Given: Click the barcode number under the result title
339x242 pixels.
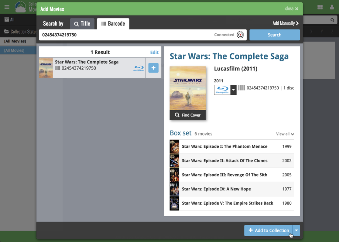Looking at the screenshot, I should coord(79,68).
